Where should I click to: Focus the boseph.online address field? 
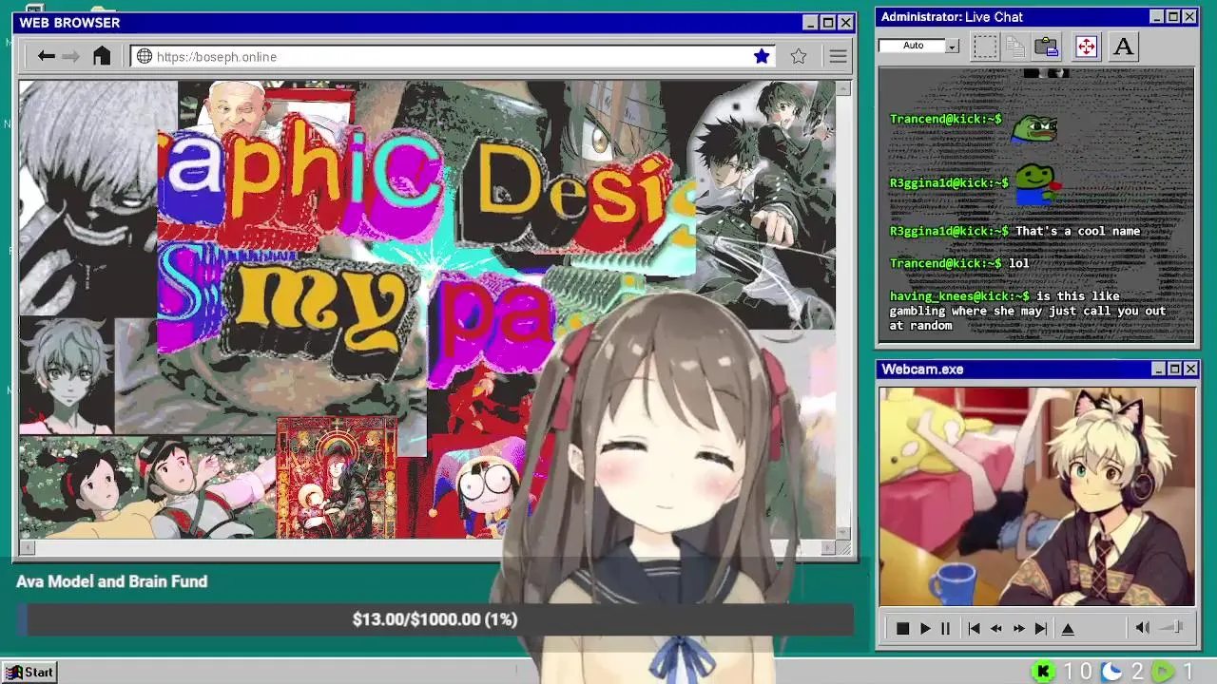(452, 56)
